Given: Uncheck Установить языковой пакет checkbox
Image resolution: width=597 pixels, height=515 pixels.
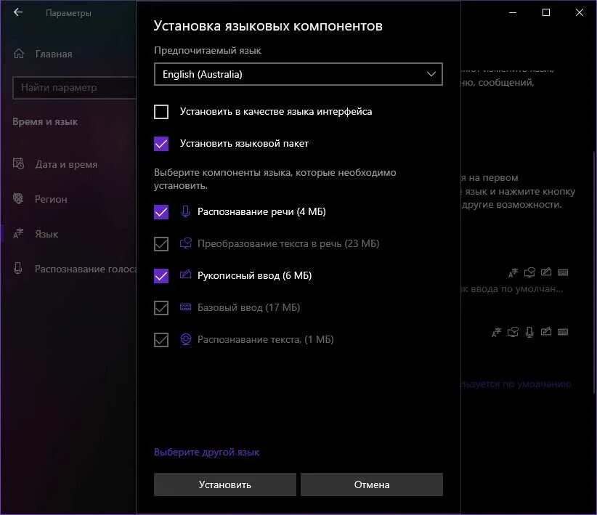Looking at the screenshot, I should pos(161,144).
